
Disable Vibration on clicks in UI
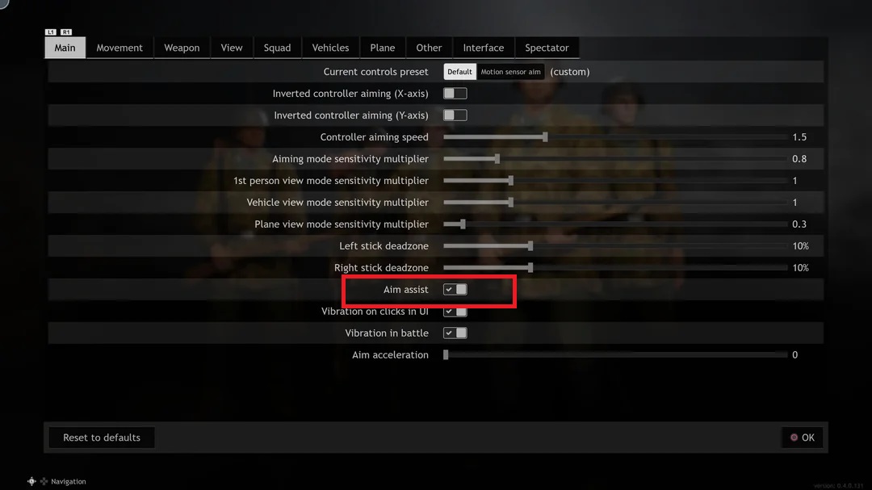coord(455,312)
